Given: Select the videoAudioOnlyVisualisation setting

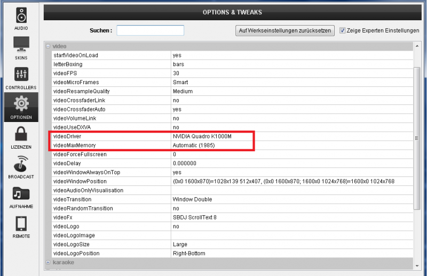Looking at the screenshot, I should click(x=89, y=190).
